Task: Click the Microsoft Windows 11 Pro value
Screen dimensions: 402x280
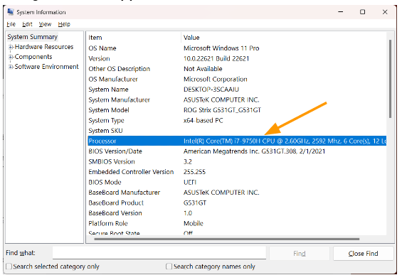Action: pos(221,48)
